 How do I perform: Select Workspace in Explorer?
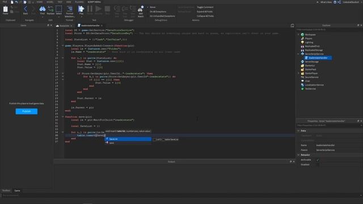coord(310,35)
